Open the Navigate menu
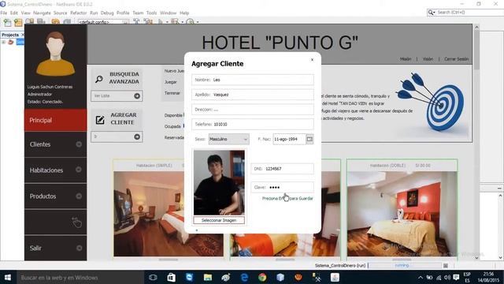Viewport: 504px width, 284px height. [42, 13]
